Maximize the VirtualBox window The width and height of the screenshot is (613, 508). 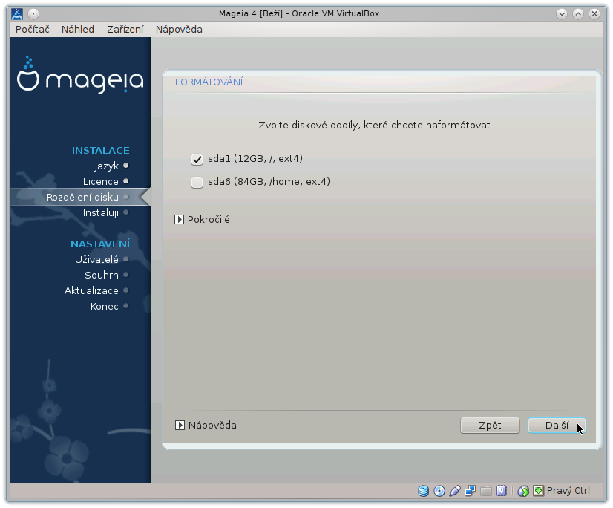pyautogui.click(x=578, y=13)
